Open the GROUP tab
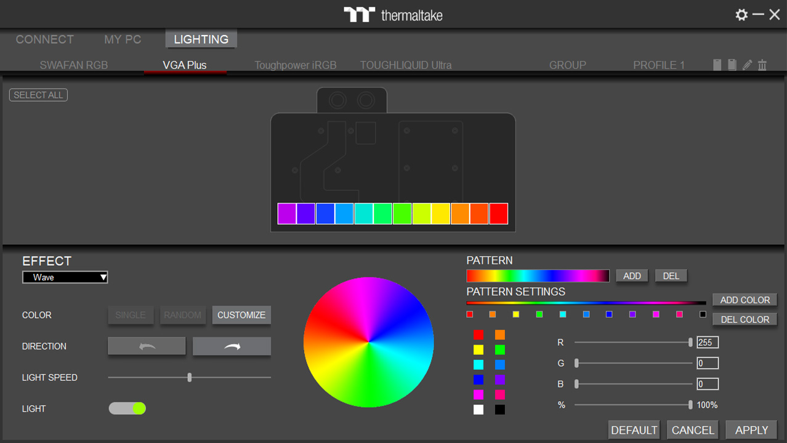This screenshot has height=443, width=787. click(x=568, y=65)
